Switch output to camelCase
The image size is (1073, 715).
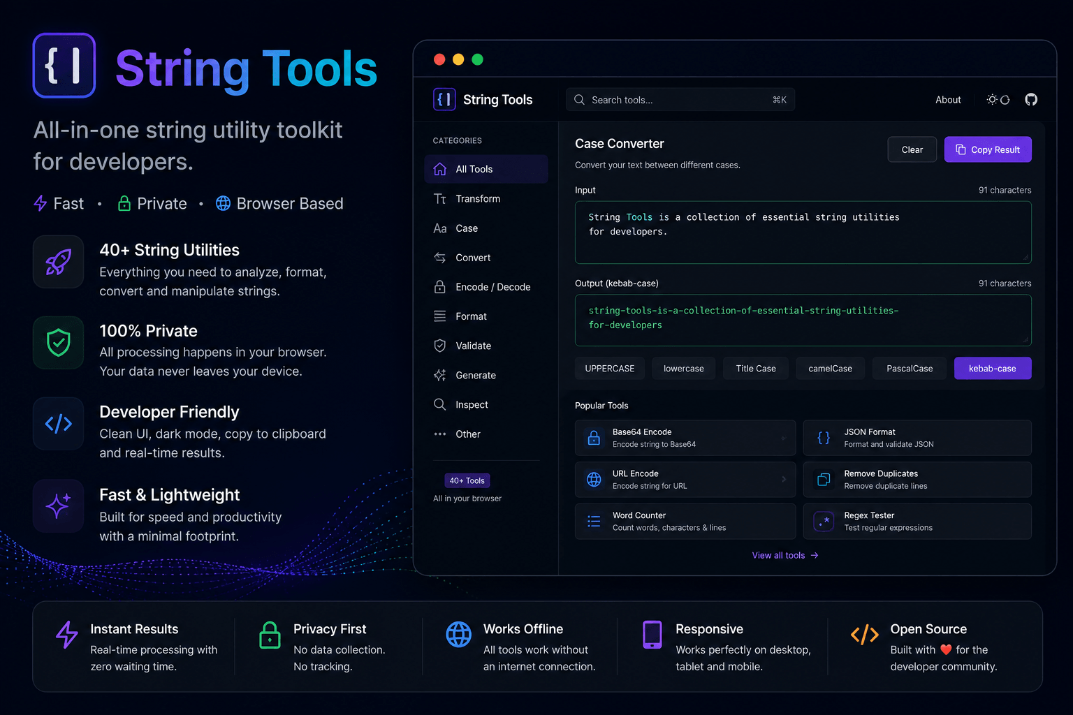click(831, 369)
